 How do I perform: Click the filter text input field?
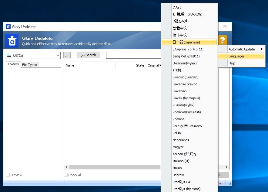pos(133,55)
